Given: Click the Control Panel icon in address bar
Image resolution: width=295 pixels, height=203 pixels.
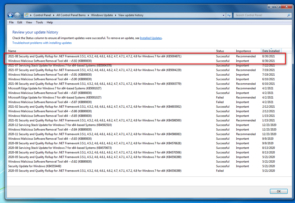Looking at the screenshot, I should tap(27, 15).
